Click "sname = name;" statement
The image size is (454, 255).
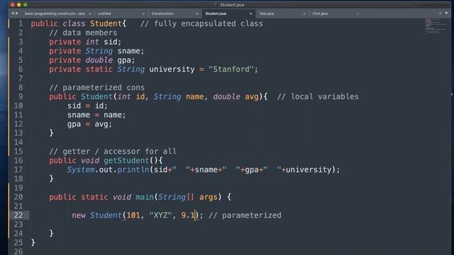click(96, 115)
